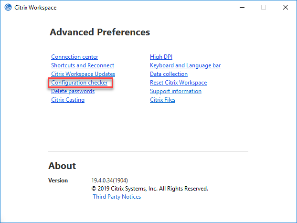Click the Citrix Workspace title text
Viewport: 297px width, 223px height.
pos(35,8)
